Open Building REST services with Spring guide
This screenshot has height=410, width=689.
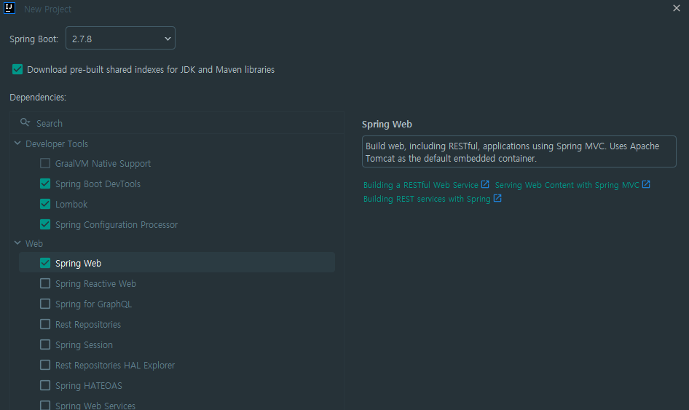tap(427, 199)
